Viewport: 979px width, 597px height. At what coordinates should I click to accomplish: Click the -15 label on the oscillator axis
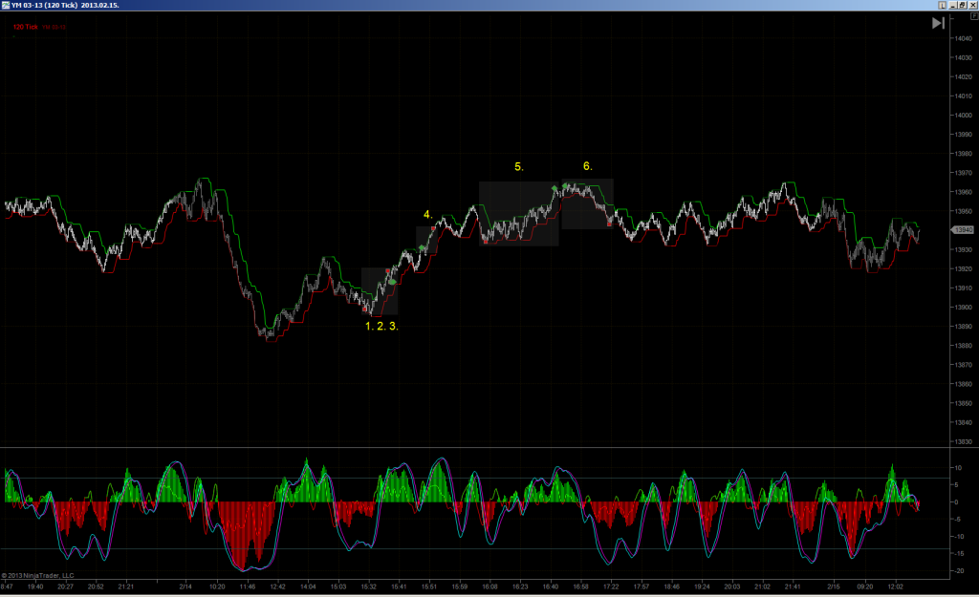pos(959,553)
